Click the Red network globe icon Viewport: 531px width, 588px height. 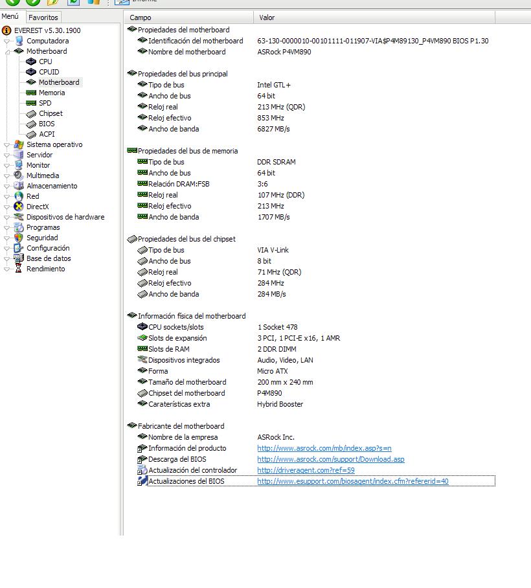coord(19,196)
